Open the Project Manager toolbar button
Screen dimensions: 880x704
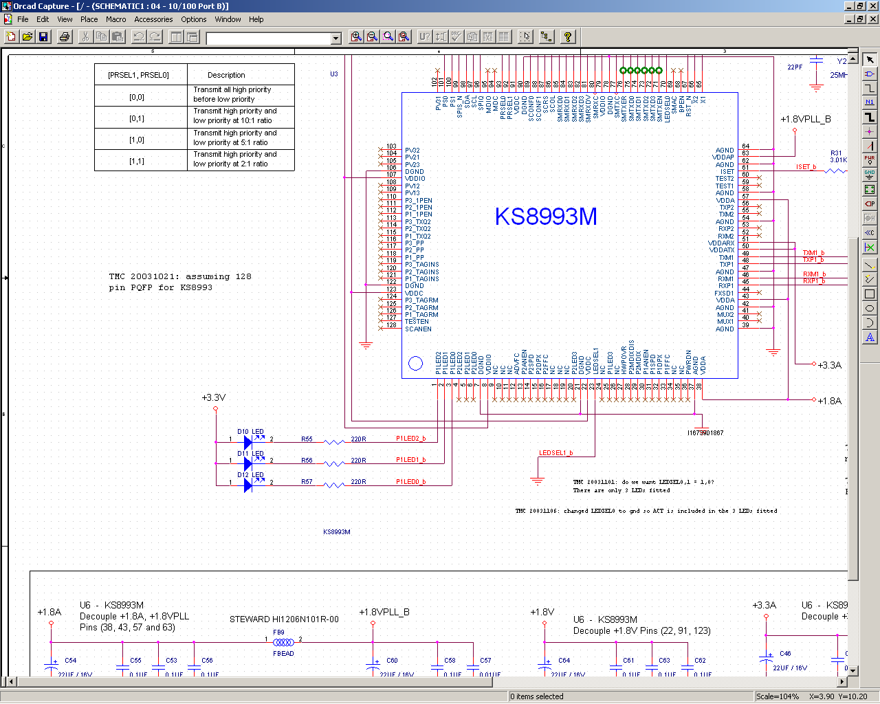[547, 37]
